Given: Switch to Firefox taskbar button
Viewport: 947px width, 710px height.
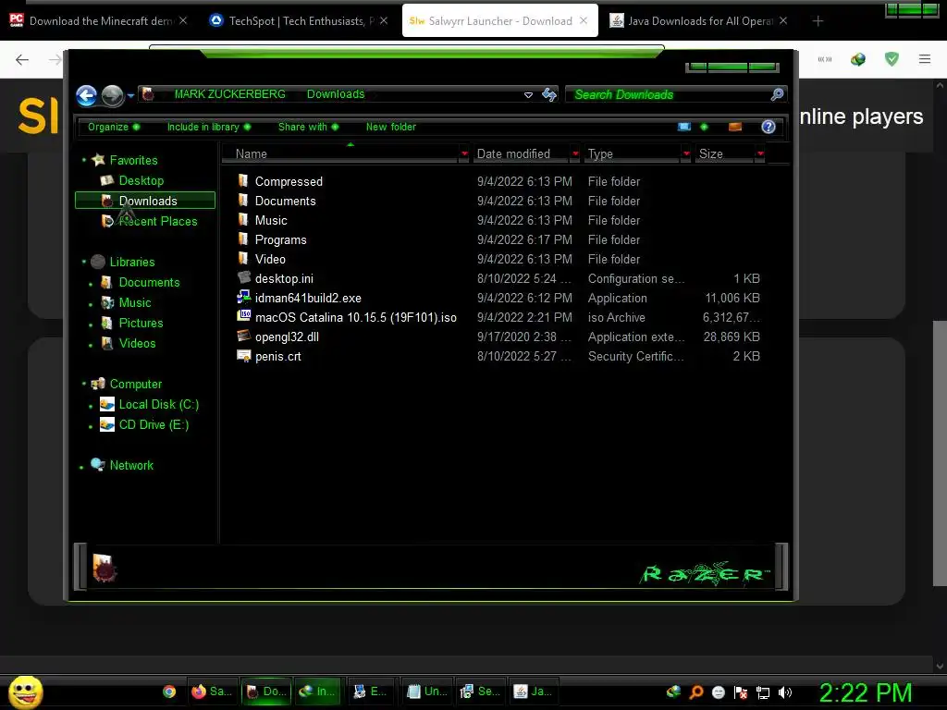Looking at the screenshot, I should pos(212,692).
